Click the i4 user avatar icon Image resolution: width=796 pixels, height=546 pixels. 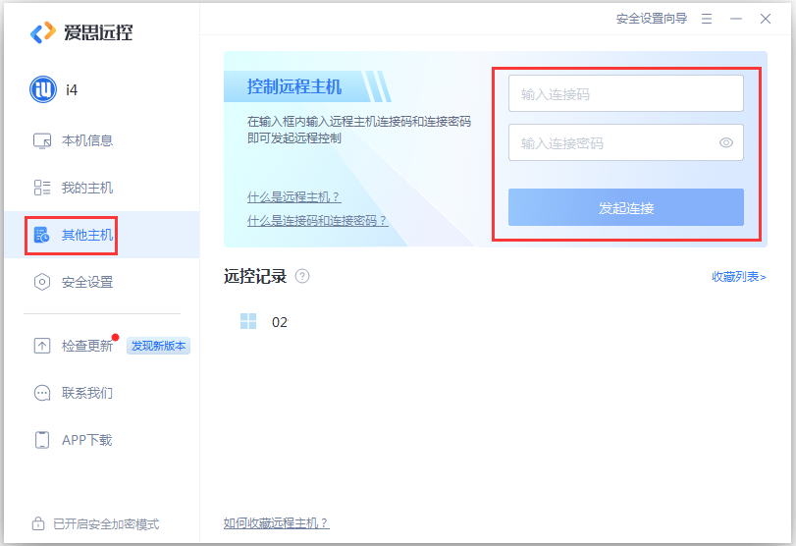click(43, 89)
